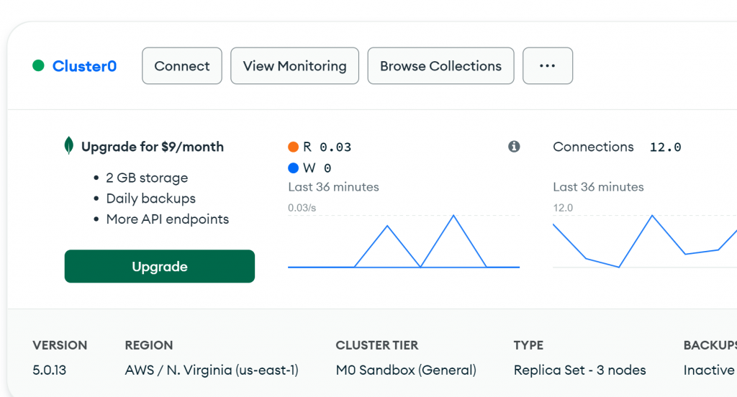Click the green Upgrade button

pos(160,266)
